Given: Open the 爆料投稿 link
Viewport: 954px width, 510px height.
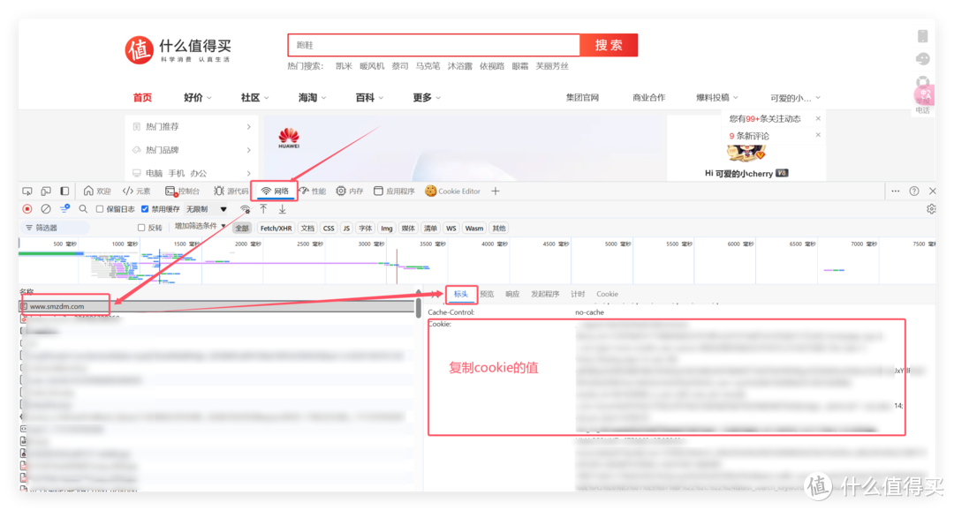Looking at the screenshot, I should click(x=712, y=97).
